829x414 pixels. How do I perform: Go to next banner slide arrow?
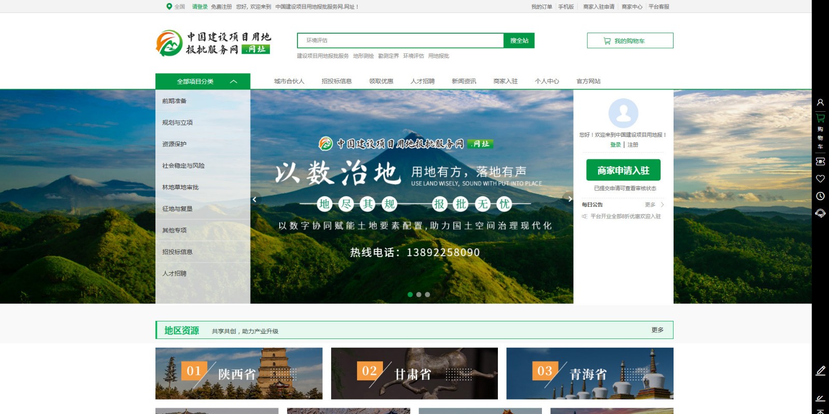click(x=569, y=199)
